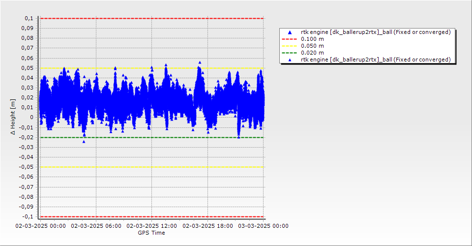Click the '0' y-axis label
Screen dimensions: 472x246
click(x=32, y=118)
